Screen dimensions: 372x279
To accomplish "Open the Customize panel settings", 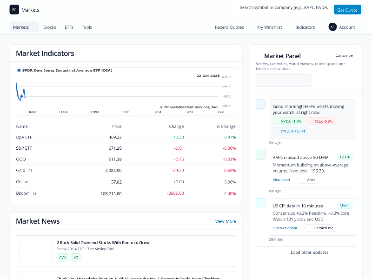I will coord(341,55).
